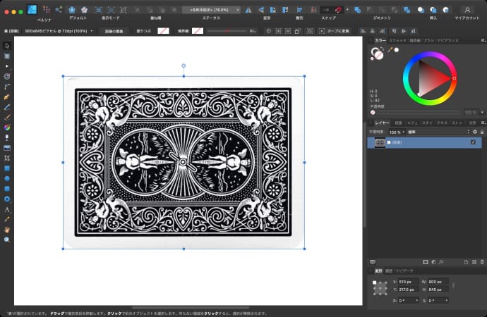Choose the Artistic Text tool
This screenshot has width=487, height=317.
tap(7, 209)
